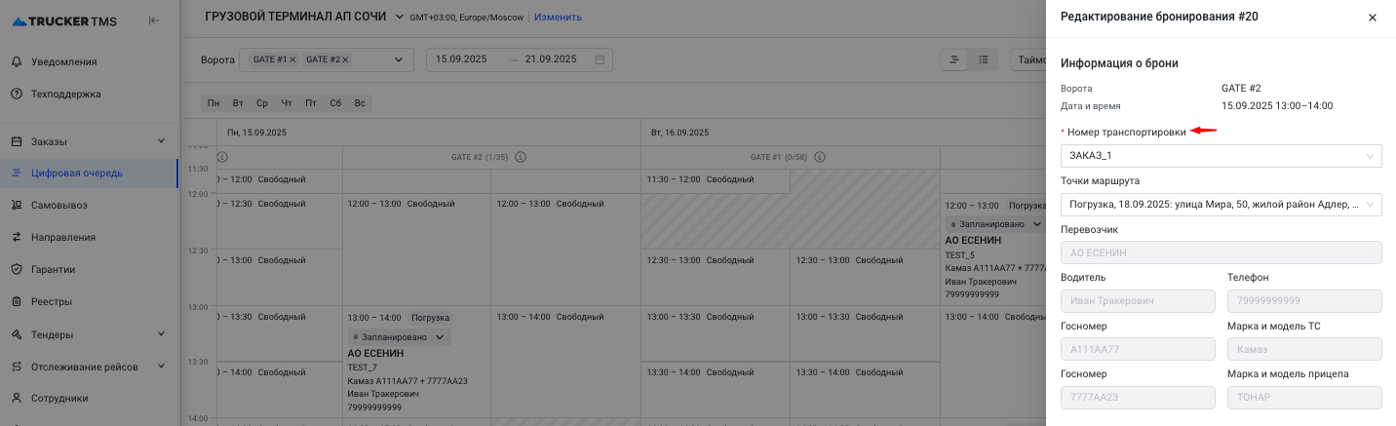Image resolution: width=1396 pixels, height=426 pixels.
Task: Click the free 12:00 – 13:00 slot under GATE #2
Action: click(x=416, y=204)
